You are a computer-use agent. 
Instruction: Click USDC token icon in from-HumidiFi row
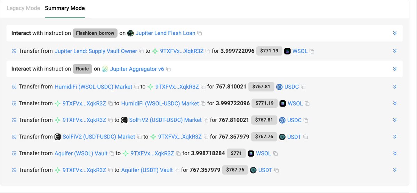pyautogui.click(x=279, y=87)
